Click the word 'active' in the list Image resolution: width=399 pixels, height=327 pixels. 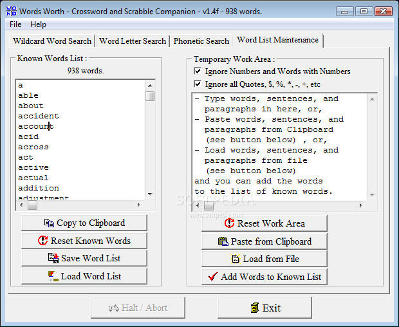coord(33,167)
